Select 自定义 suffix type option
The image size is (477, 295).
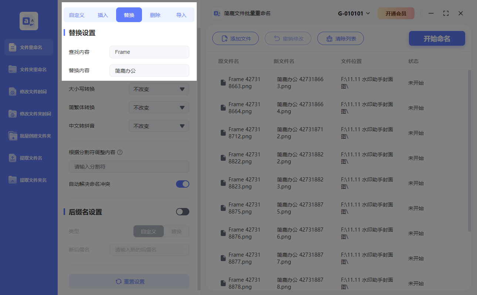pos(148,232)
